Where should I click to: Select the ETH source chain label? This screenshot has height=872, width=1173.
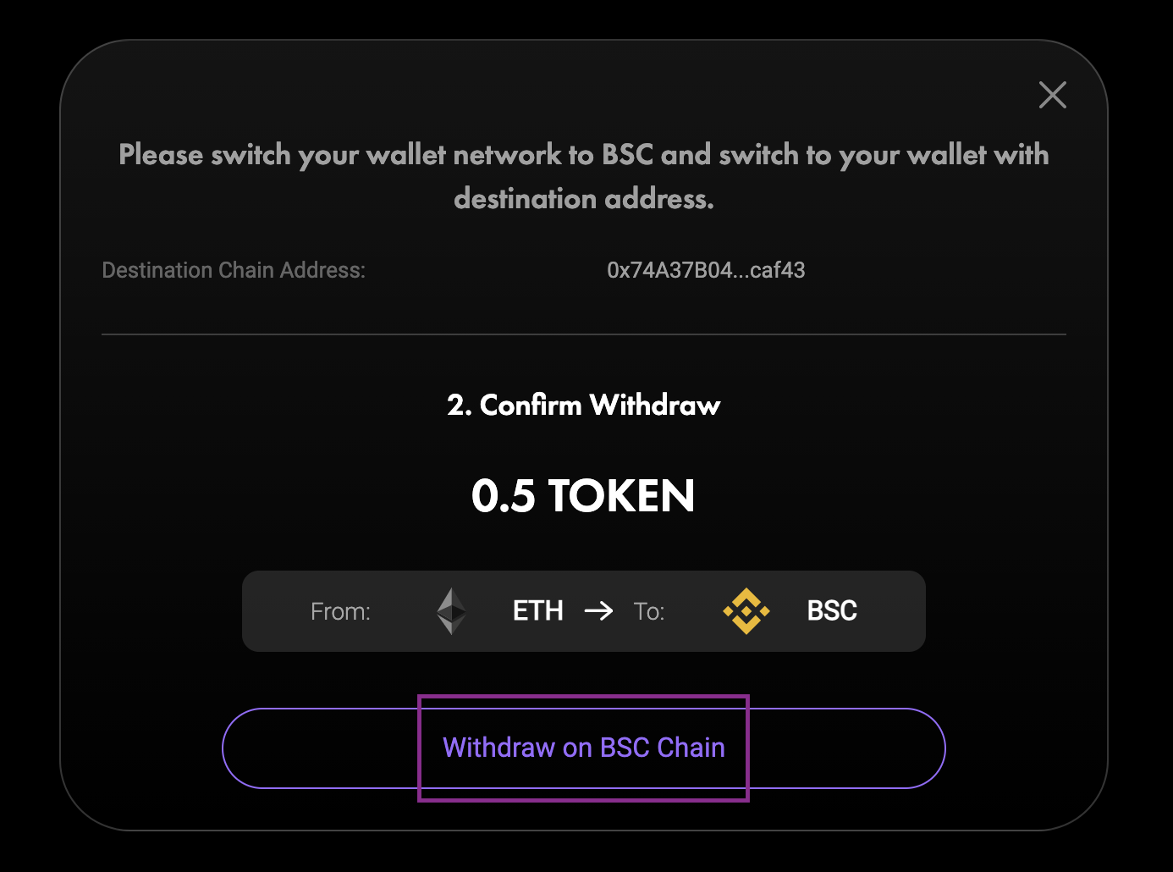coord(537,611)
